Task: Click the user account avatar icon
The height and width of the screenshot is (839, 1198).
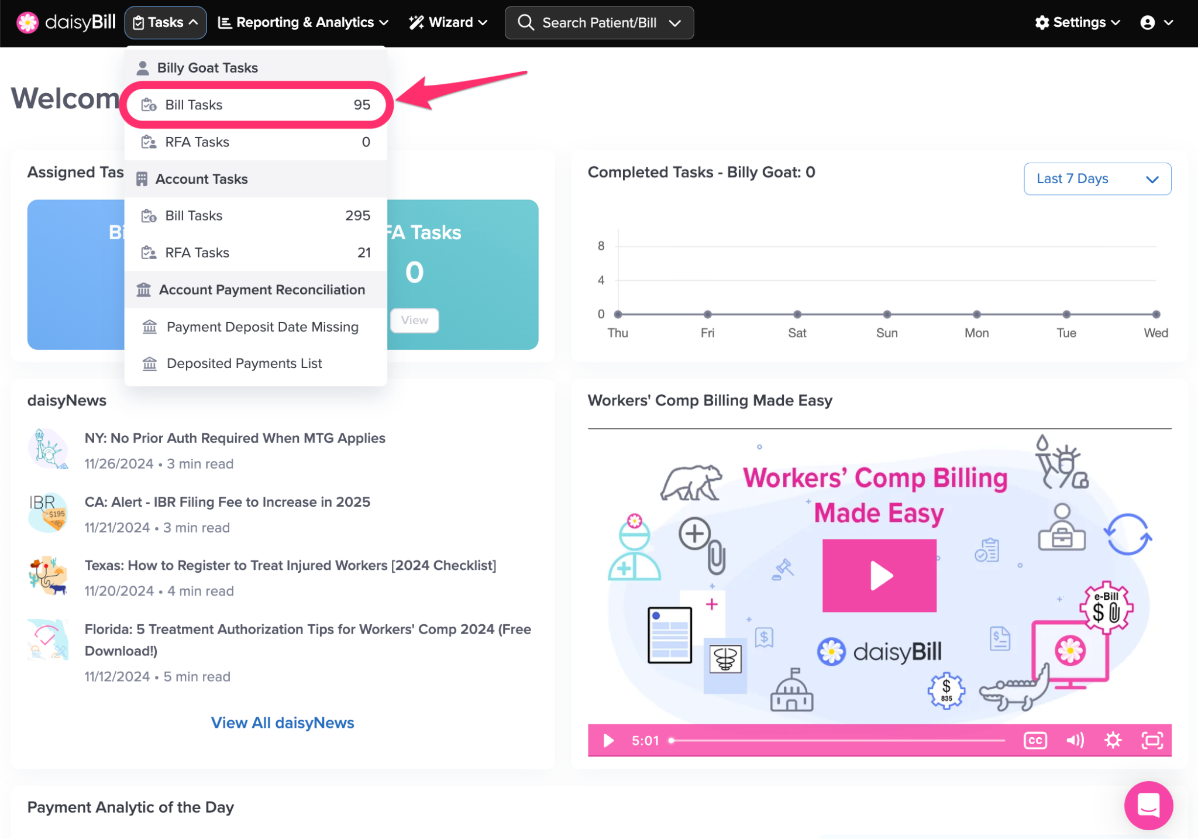Action: click(1147, 22)
